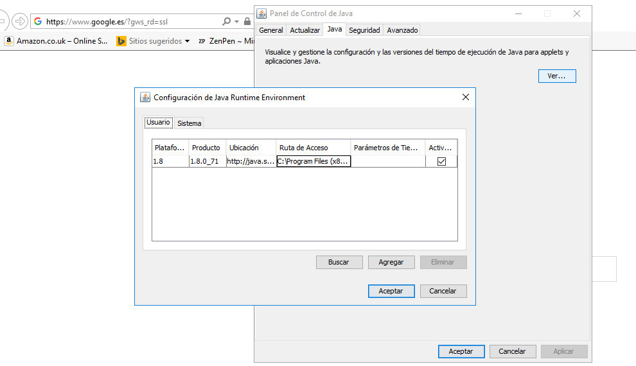The image size is (636, 366).
Task: Open the Seguridad tab in Java panel
Action: tap(364, 30)
